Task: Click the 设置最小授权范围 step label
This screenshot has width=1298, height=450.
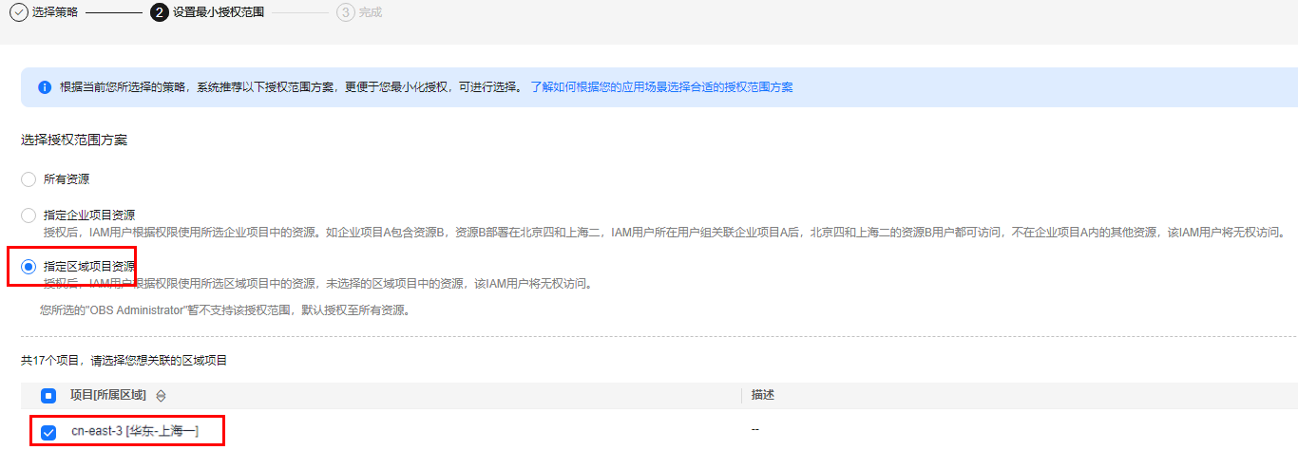Action: click(219, 12)
